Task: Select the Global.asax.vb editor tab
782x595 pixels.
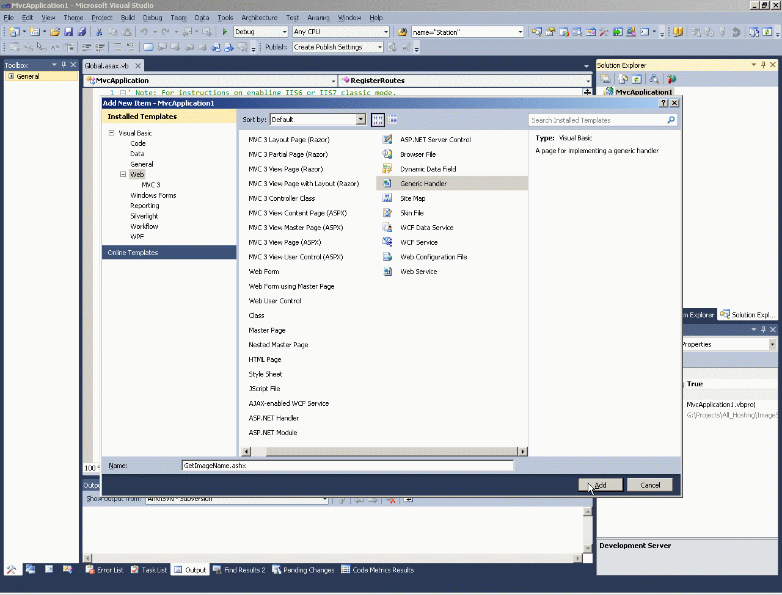Action: point(106,66)
